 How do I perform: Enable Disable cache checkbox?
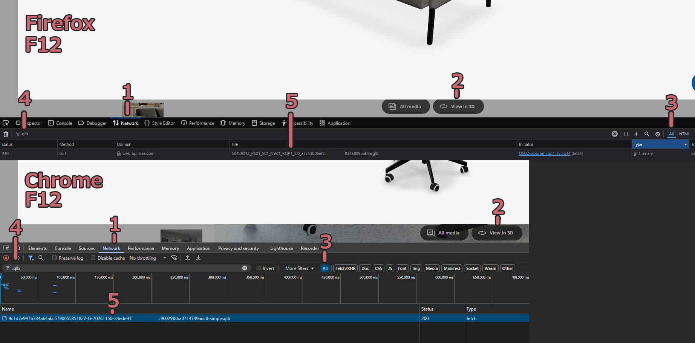coord(93,258)
